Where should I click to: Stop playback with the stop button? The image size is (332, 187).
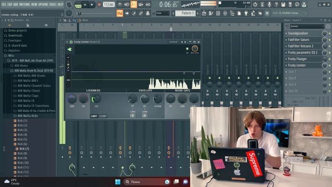click(x=92, y=5)
